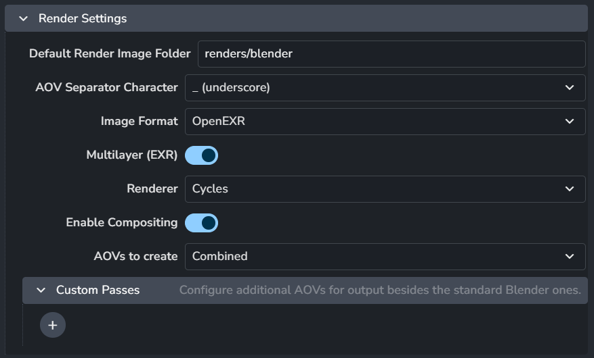Image resolution: width=594 pixels, height=358 pixels.
Task: Click the Custom Passes section title
Action: (x=98, y=290)
